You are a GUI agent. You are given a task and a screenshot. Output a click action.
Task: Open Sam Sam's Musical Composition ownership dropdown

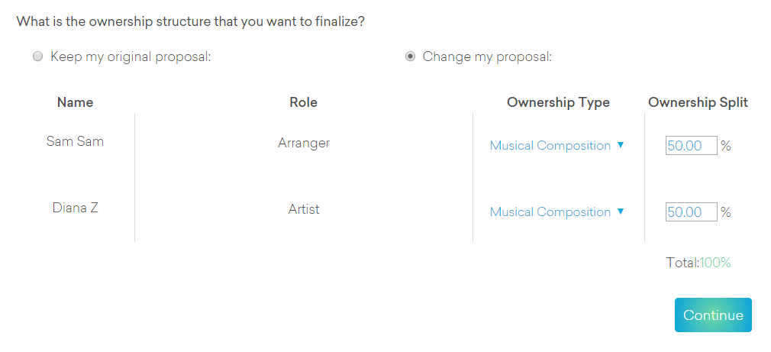[550, 145]
